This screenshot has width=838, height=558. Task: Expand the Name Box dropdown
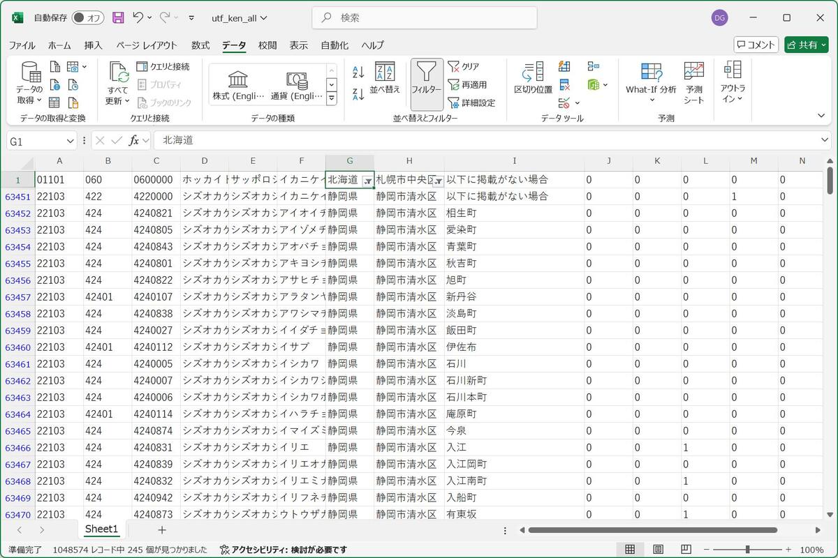(x=69, y=140)
